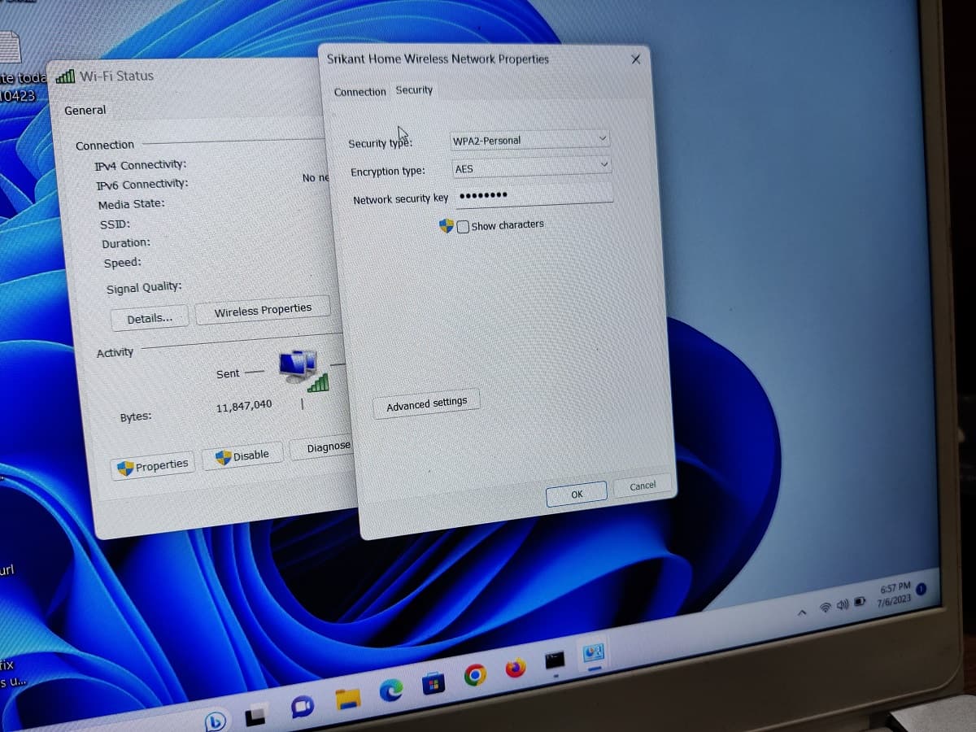Click the Speed label
The height and width of the screenshot is (732, 976).
click(122, 263)
